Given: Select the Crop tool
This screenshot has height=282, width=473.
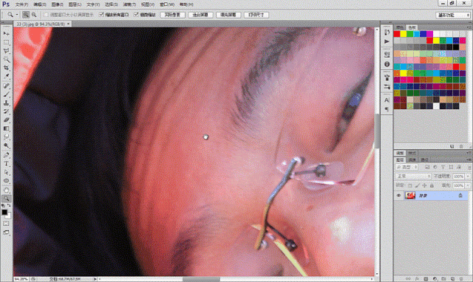Looking at the screenshot, I should click(x=7, y=68).
